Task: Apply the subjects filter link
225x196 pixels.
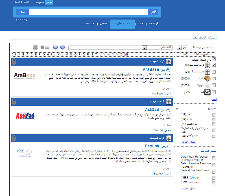Action: [193, 142]
